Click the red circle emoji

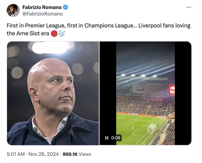pos(54,33)
